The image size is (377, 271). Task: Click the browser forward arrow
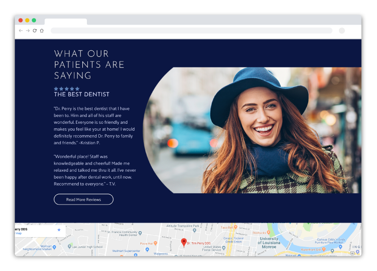(x=27, y=30)
